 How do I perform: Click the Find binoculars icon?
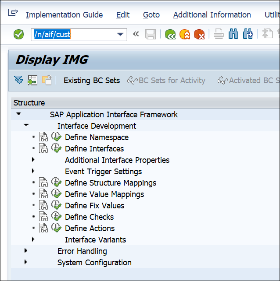tap(233, 34)
